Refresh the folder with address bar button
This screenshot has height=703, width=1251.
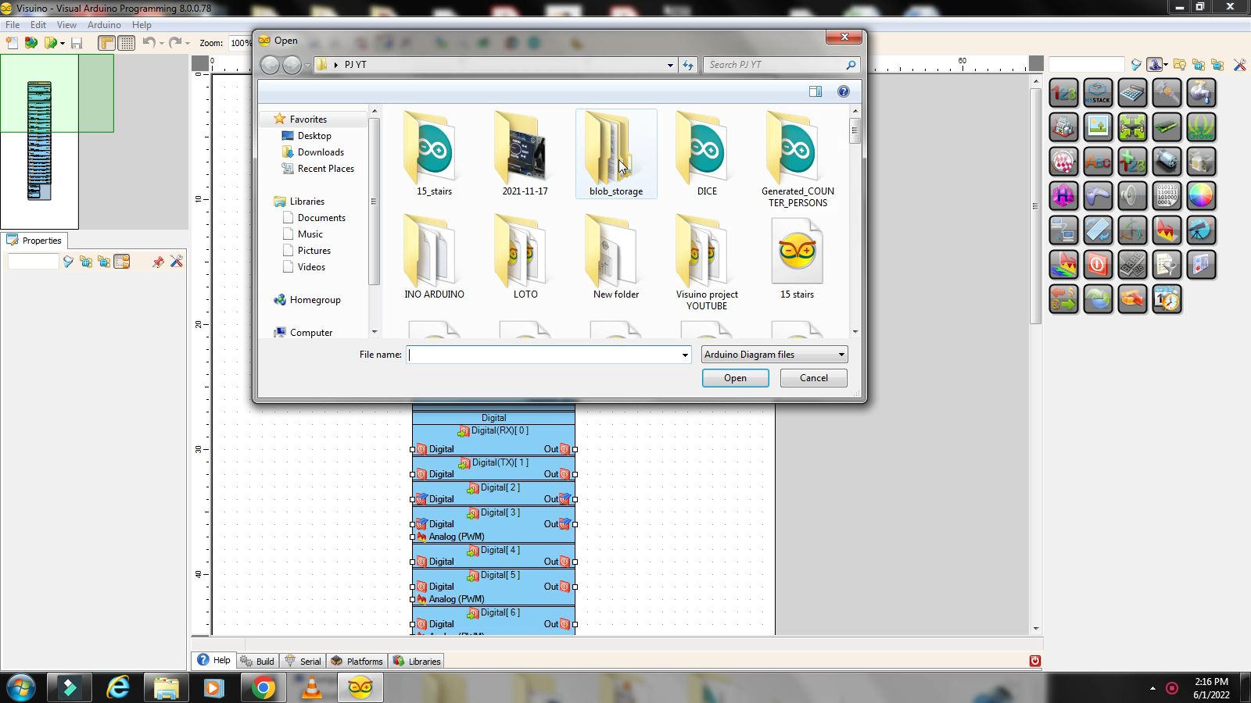pos(687,65)
